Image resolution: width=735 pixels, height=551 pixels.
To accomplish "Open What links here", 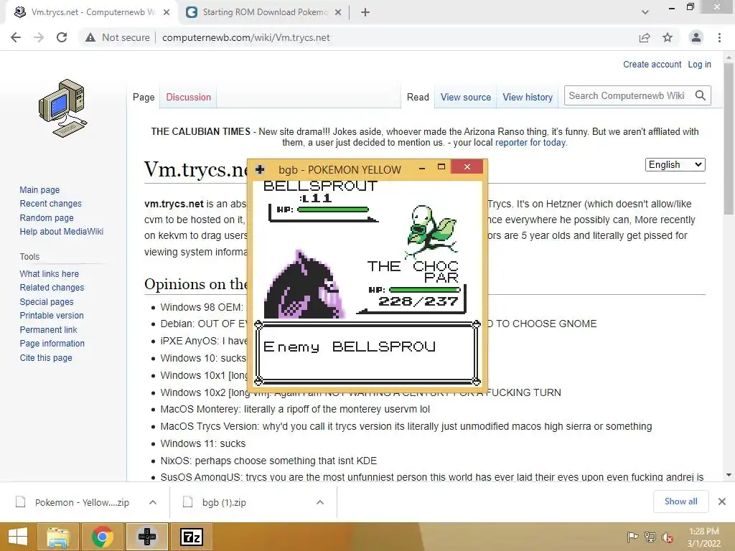I will click(50, 273).
